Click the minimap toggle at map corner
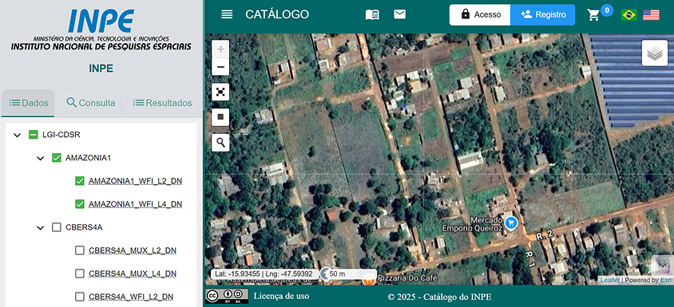Image resolution: width=674 pixels, height=307 pixels. point(663,265)
